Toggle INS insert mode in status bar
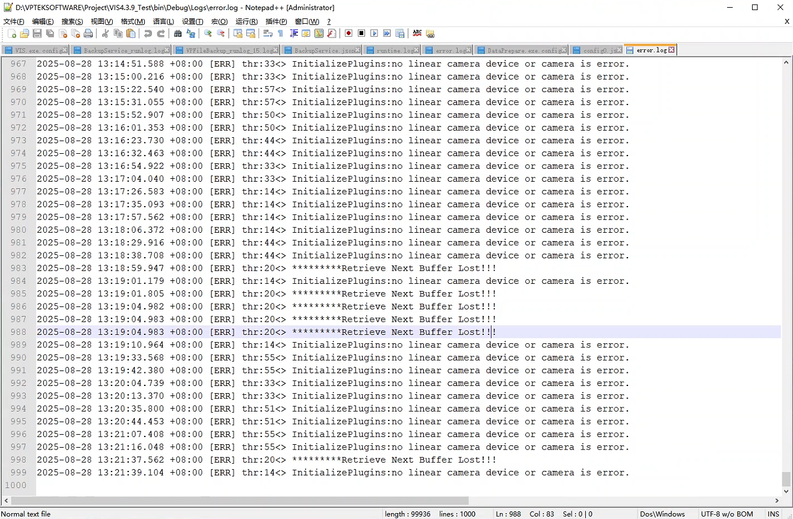The image size is (793, 519). click(x=773, y=514)
